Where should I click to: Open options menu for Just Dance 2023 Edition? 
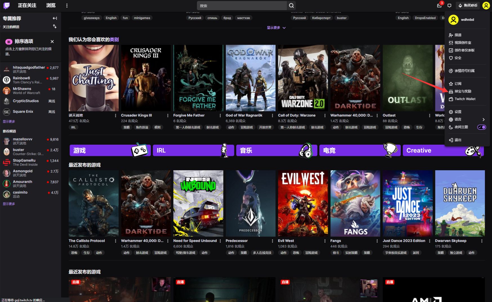tap(429, 241)
